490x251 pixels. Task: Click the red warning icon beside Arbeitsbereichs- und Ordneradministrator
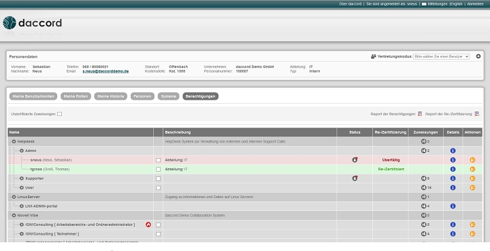(x=148, y=225)
